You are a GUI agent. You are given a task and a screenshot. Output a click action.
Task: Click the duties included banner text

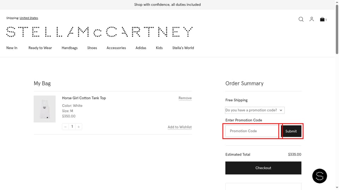167,5
